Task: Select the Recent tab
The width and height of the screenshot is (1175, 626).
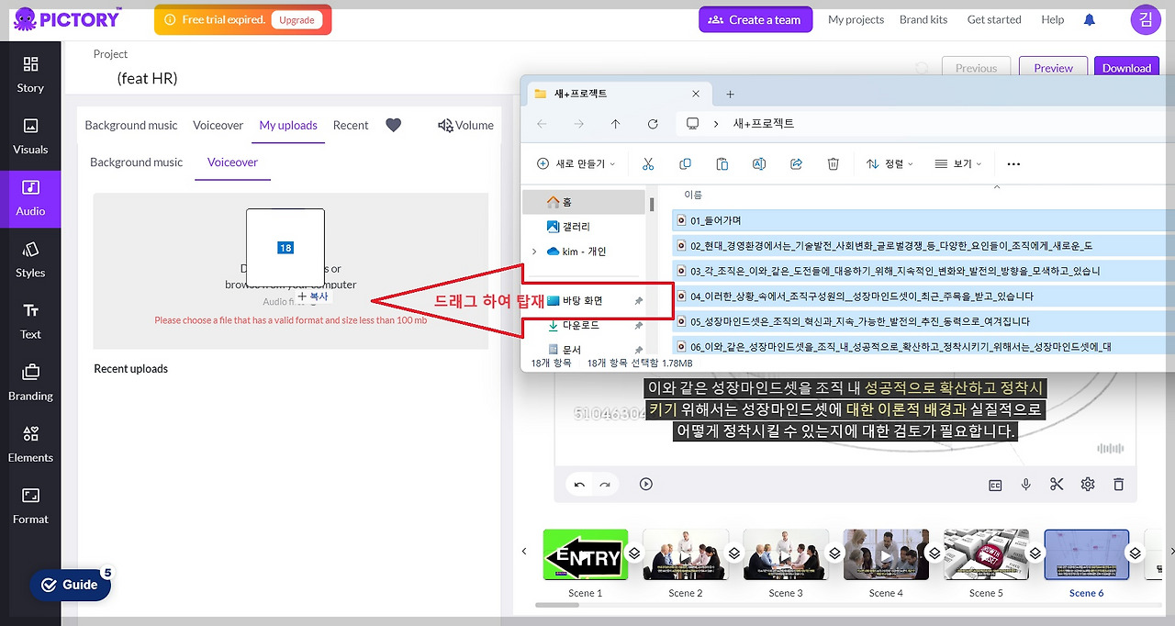Action: point(351,125)
